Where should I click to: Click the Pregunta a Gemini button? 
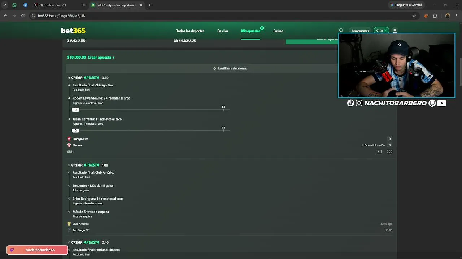point(406,5)
